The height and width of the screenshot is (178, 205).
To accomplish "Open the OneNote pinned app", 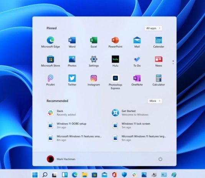I will pos(137,80).
